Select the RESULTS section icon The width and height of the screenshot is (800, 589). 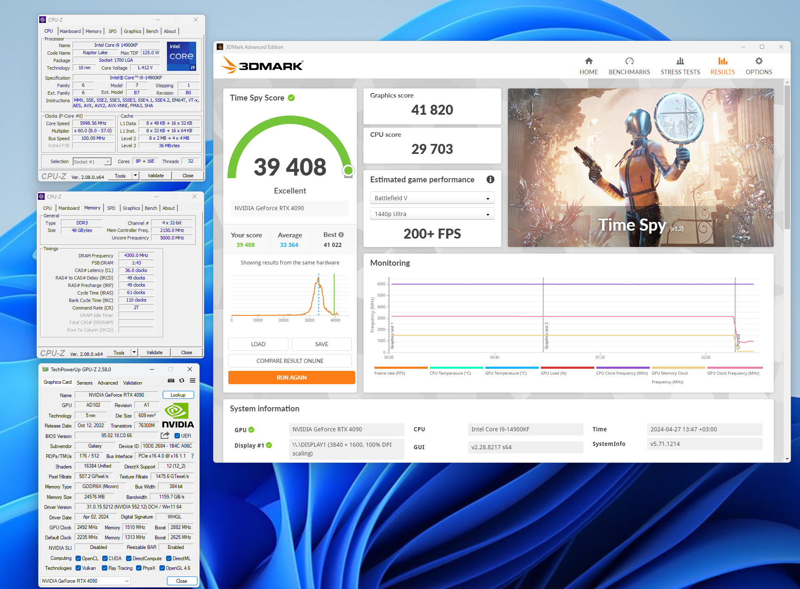pyautogui.click(x=722, y=61)
